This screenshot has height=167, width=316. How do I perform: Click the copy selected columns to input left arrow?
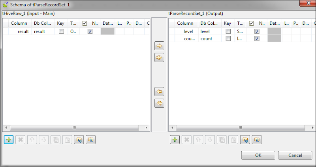(x=159, y=92)
